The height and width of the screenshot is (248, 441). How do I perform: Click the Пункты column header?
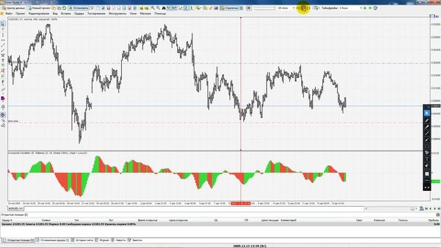[x=402, y=220]
